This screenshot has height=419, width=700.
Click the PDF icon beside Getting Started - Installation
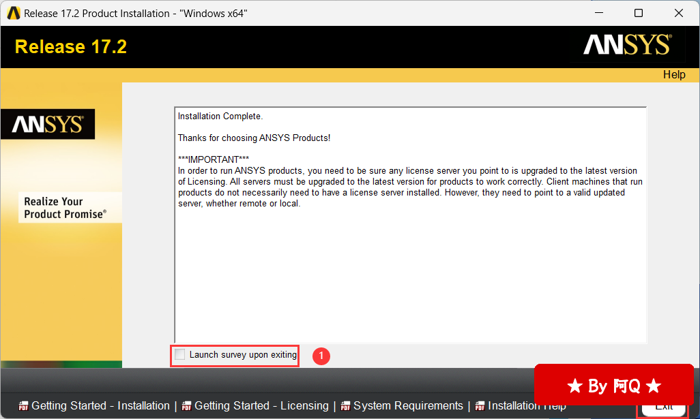click(x=24, y=406)
